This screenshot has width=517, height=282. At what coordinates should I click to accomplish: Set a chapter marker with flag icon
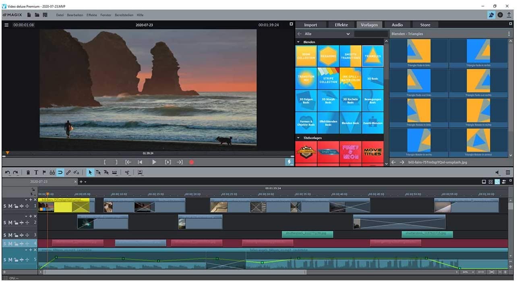point(44,172)
